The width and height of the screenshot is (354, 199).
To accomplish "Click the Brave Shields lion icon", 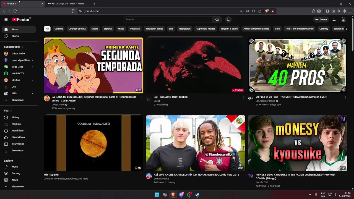I will click(267, 11).
